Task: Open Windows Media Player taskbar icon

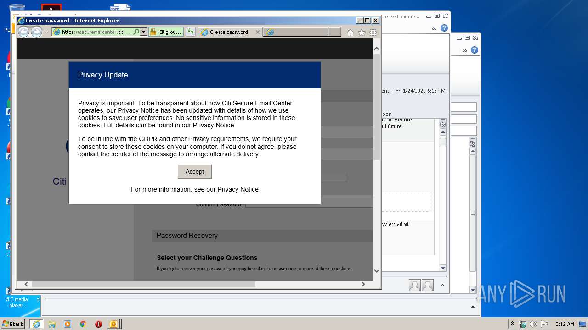Action: click(68, 324)
